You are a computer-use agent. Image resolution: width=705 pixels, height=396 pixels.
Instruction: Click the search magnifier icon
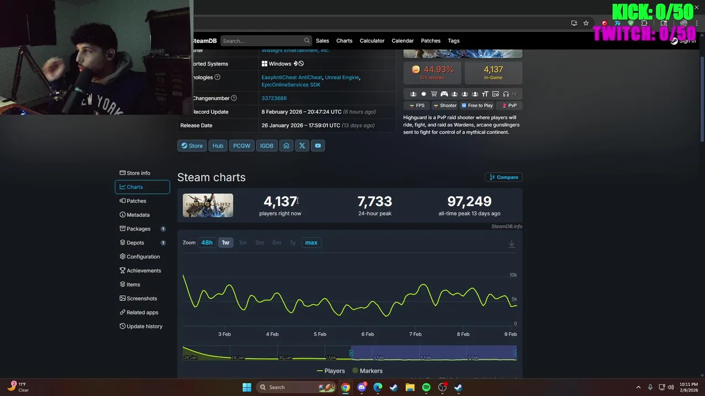pyautogui.click(x=307, y=41)
